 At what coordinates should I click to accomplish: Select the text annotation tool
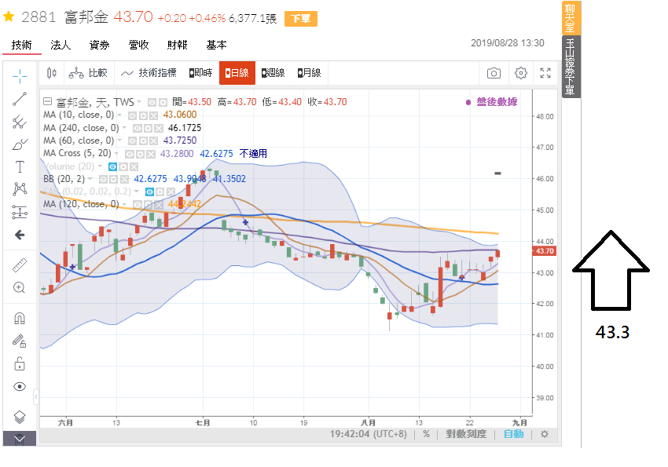click(x=20, y=166)
